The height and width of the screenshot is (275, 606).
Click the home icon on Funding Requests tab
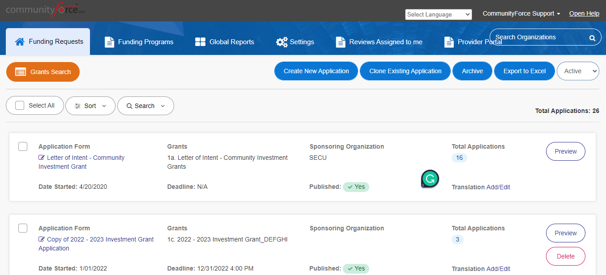tap(20, 42)
